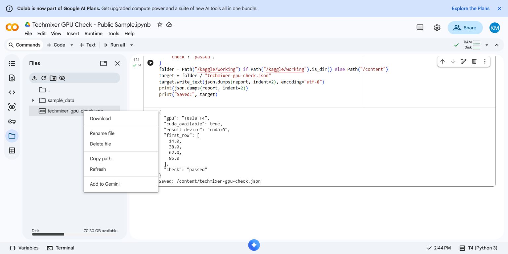Click Explore the Plans link
This screenshot has height=254, width=508.
471,9
